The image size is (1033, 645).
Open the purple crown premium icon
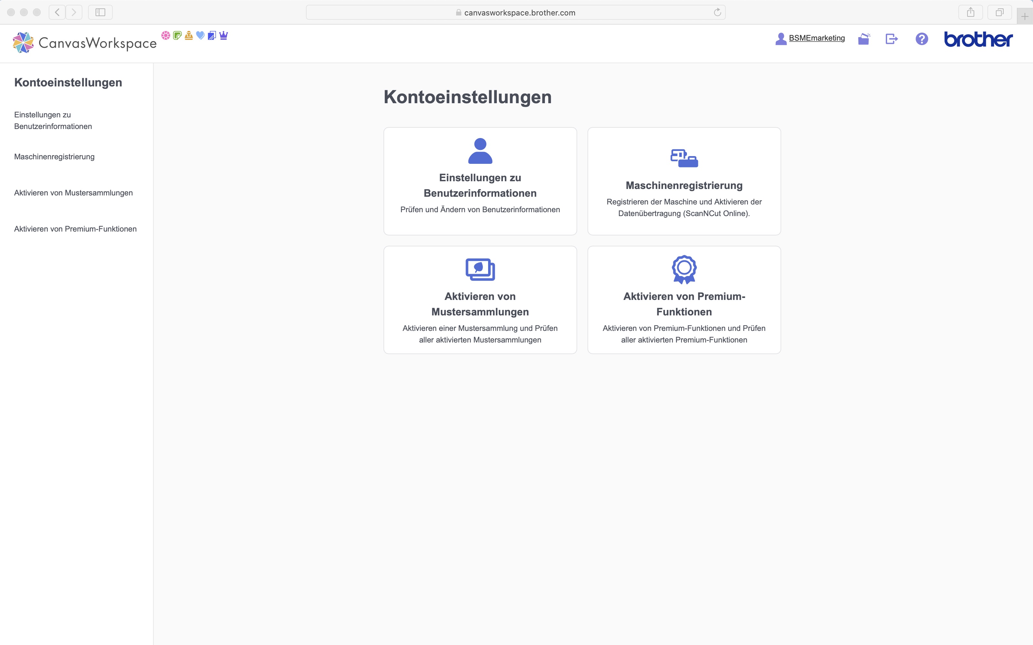click(224, 35)
